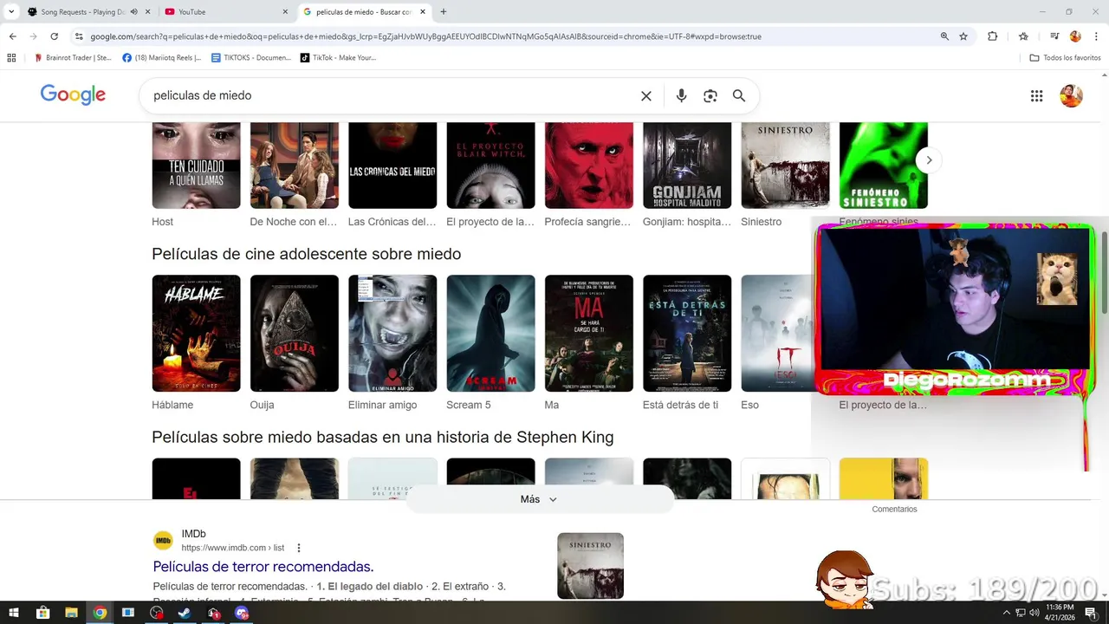Focus the peliculas de miedo search field

coord(390,96)
